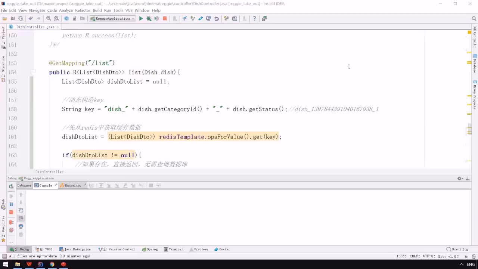478x269 pixels.
Task: Undo the last action via the toolbar arrow
Action: [x=31, y=18]
